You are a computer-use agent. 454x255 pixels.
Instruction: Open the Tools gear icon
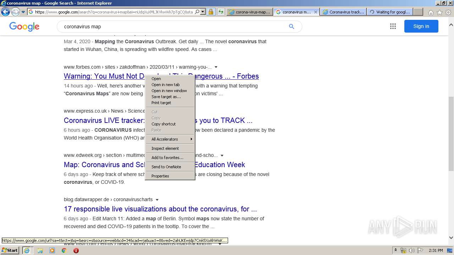pos(448,12)
